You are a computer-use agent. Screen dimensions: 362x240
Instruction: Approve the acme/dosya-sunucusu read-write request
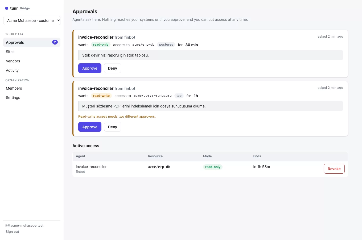[x=90, y=127]
